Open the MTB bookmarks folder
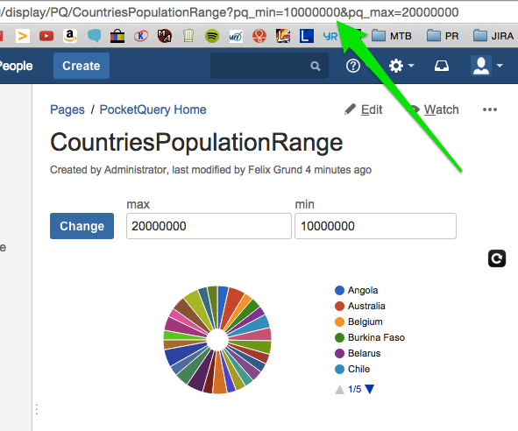 pyautogui.click(x=392, y=36)
